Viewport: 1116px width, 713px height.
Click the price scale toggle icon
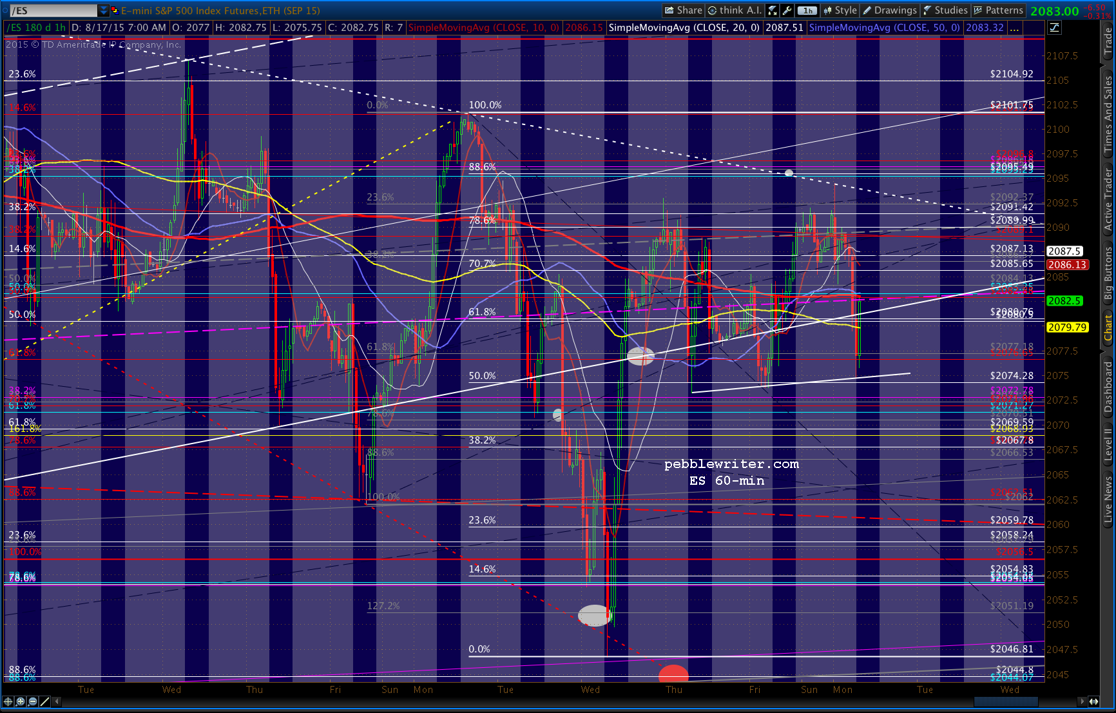pyautogui.click(x=1055, y=28)
